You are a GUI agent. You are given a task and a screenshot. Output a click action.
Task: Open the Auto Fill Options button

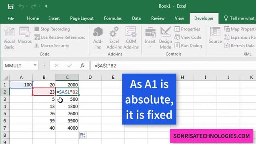tap(83, 135)
